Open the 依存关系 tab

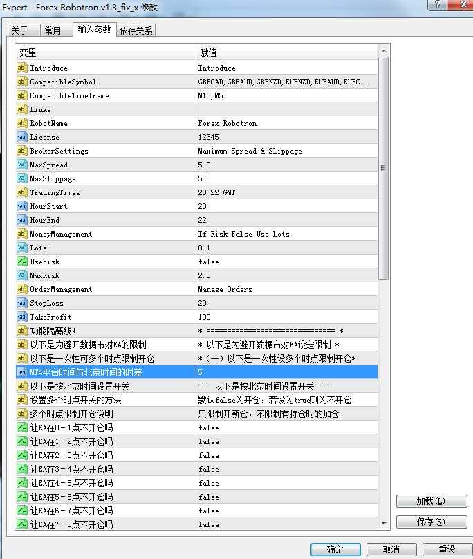click(x=136, y=30)
